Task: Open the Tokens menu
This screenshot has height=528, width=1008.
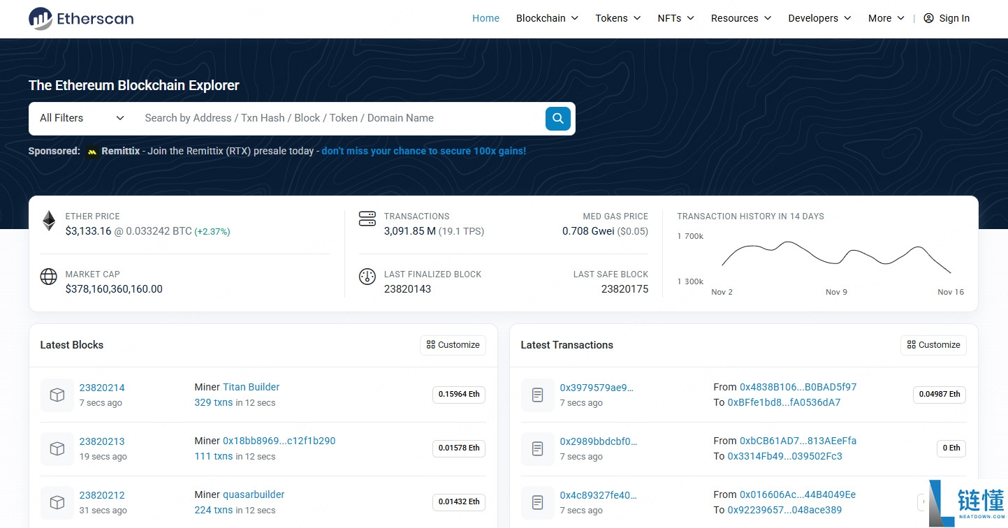Action: (x=617, y=18)
